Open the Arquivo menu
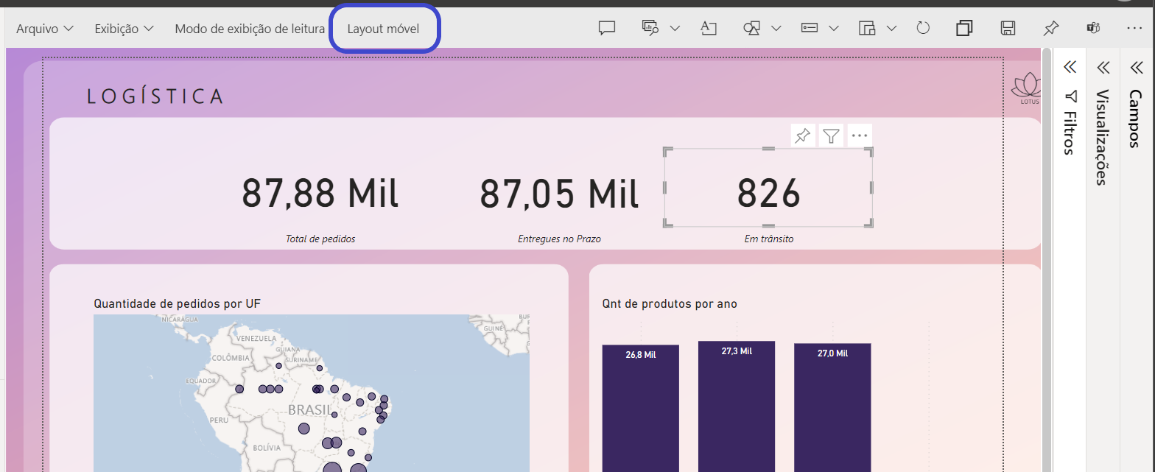 [x=45, y=29]
